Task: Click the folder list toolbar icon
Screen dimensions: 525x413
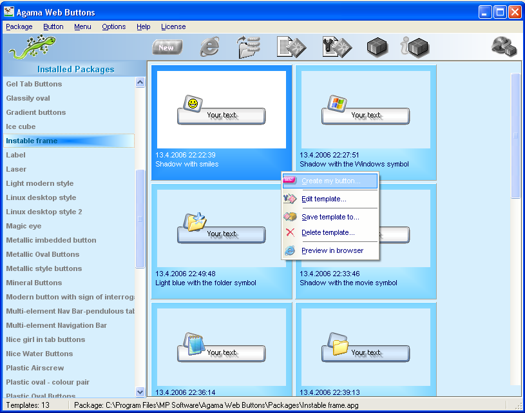Action: coord(248,47)
